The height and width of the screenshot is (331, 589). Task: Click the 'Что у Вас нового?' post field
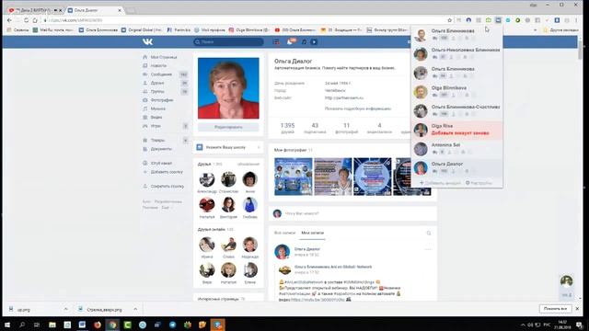(x=353, y=213)
